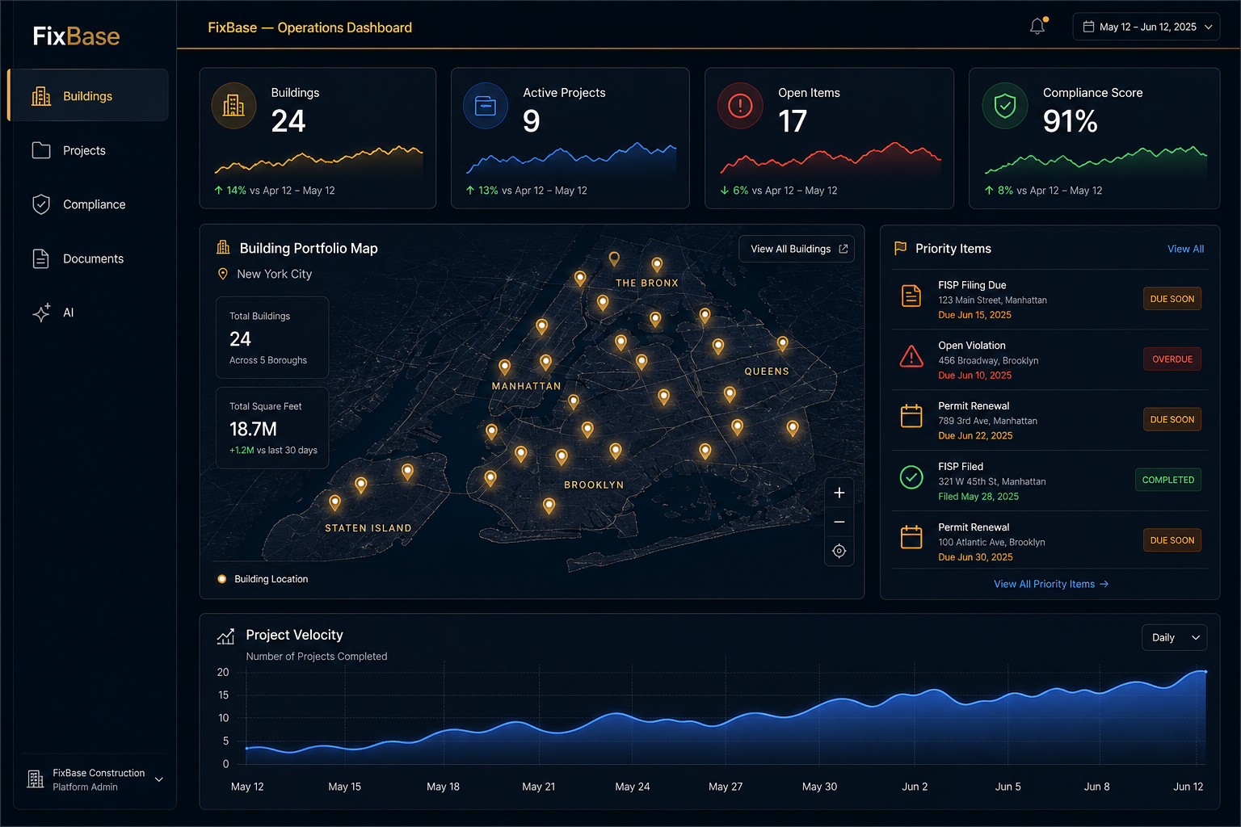
Task: Click the FISP Filing Due document icon
Action: (x=911, y=296)
